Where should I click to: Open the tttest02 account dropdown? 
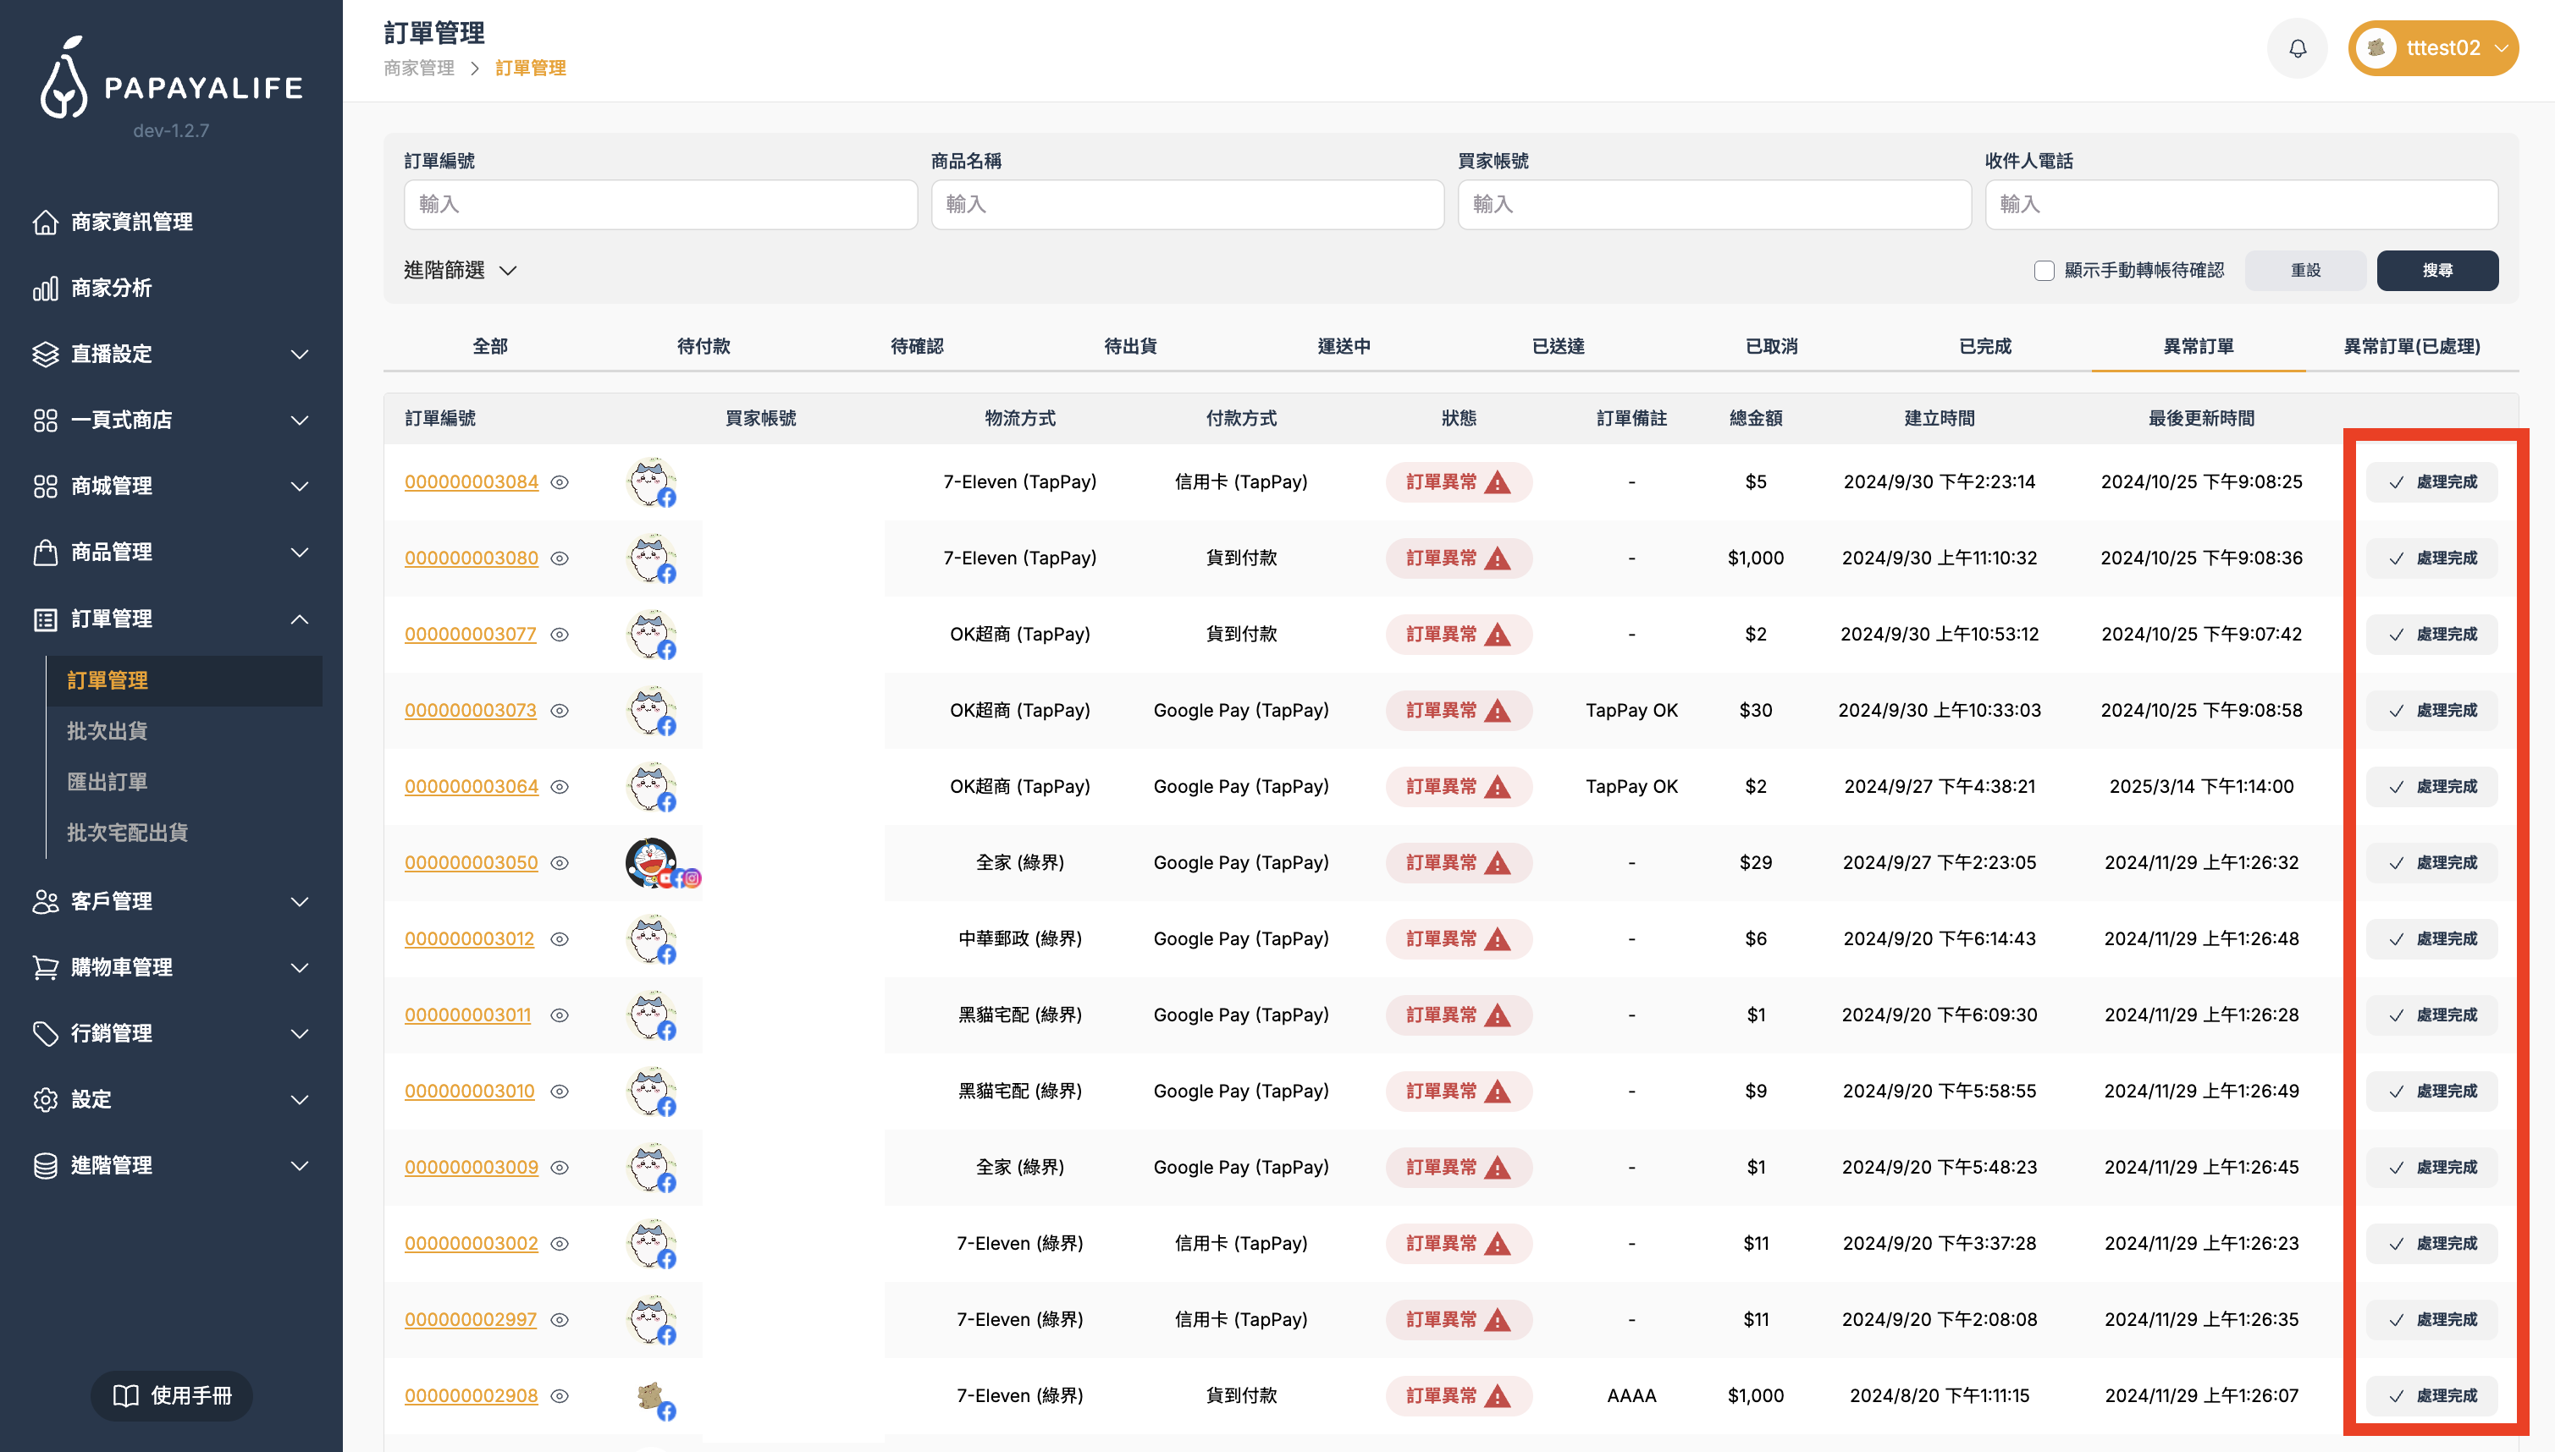[2432, 48]
